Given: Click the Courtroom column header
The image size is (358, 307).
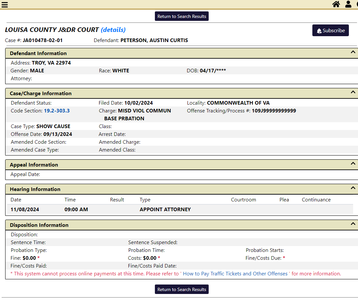Looking at the screenshot, I should click(x=243, y=200).
